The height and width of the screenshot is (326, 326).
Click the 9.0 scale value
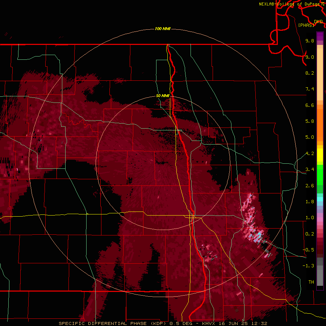click(310, 57)
